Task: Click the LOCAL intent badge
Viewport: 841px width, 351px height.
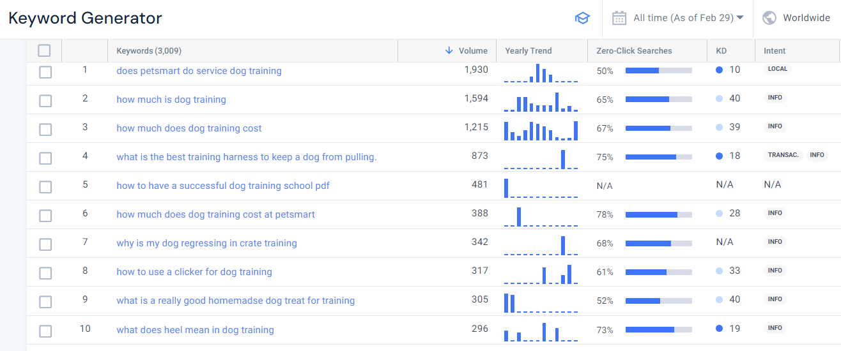Action: [777, 69]
